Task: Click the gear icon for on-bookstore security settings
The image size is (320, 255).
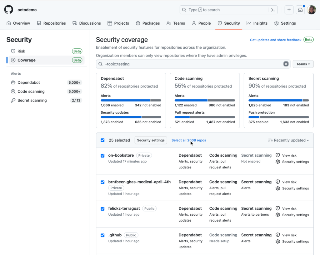Action: tap(278, 162)
